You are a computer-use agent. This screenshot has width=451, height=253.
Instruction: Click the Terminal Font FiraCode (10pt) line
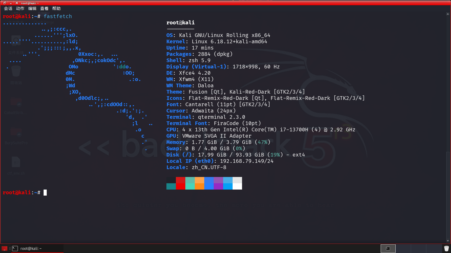tap(213, 123)
